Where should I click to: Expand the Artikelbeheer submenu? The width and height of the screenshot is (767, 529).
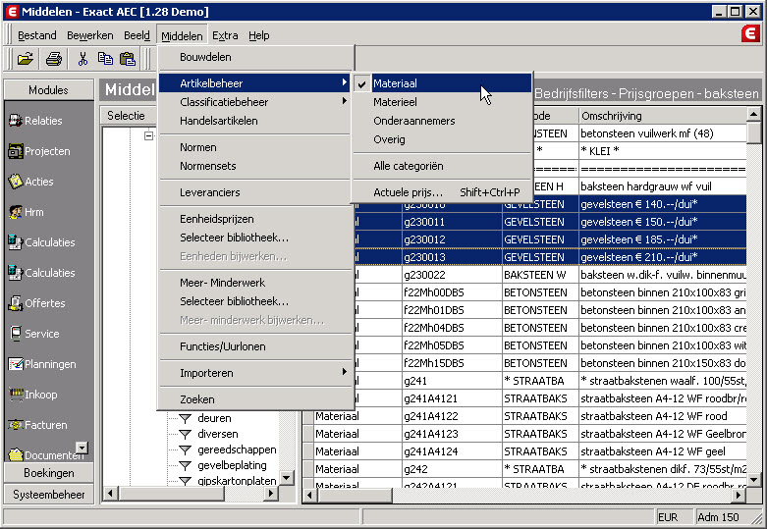[255, 83]
